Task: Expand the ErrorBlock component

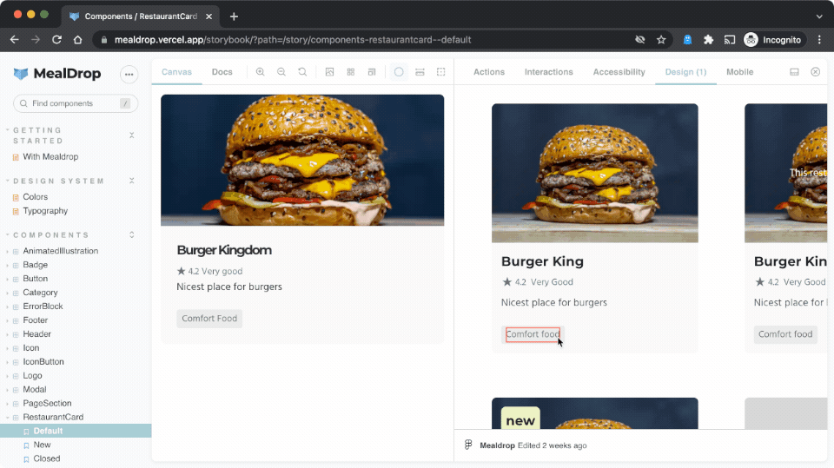Action: [x=43, y=307]
